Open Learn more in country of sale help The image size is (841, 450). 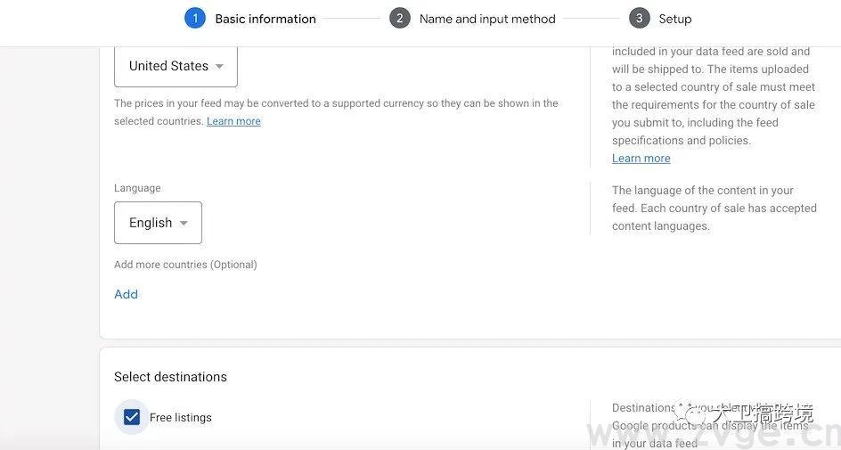[x=641, y=159]
